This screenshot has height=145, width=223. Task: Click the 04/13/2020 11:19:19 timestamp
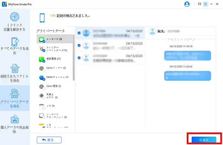tap(181, 46)
